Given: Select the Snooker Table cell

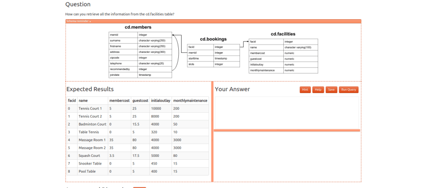Looking at the screenshot, I should click(93, 163).
